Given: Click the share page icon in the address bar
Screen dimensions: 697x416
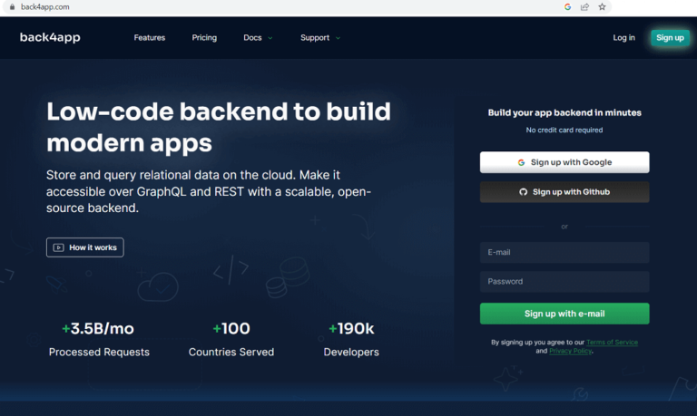Looking at the screenshot, I should 584,6.
